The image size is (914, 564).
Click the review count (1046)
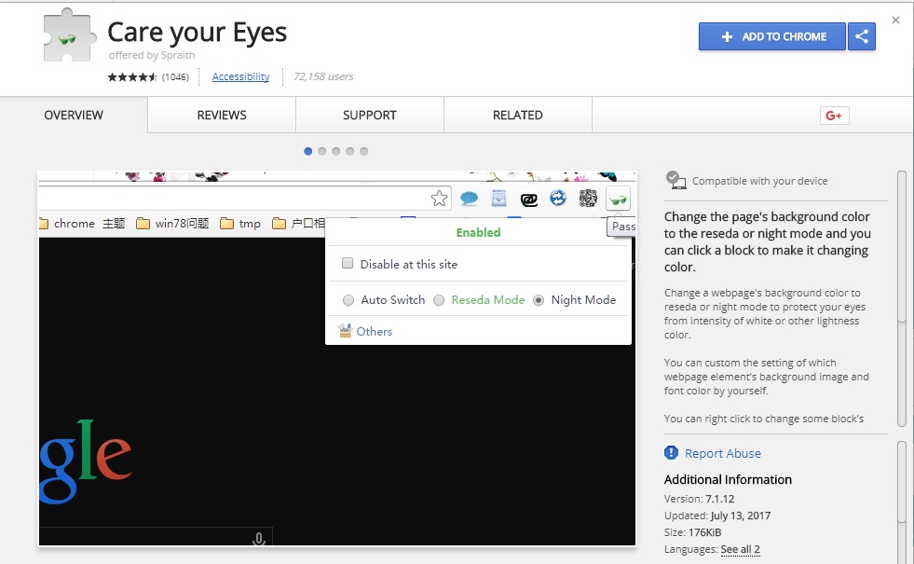click(x=175, y=77)
